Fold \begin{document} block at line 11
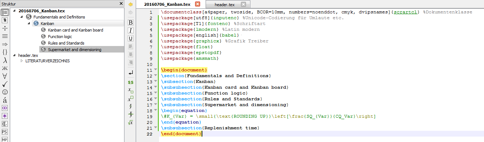This screenshot has height=142, width=484. point(155,70)
